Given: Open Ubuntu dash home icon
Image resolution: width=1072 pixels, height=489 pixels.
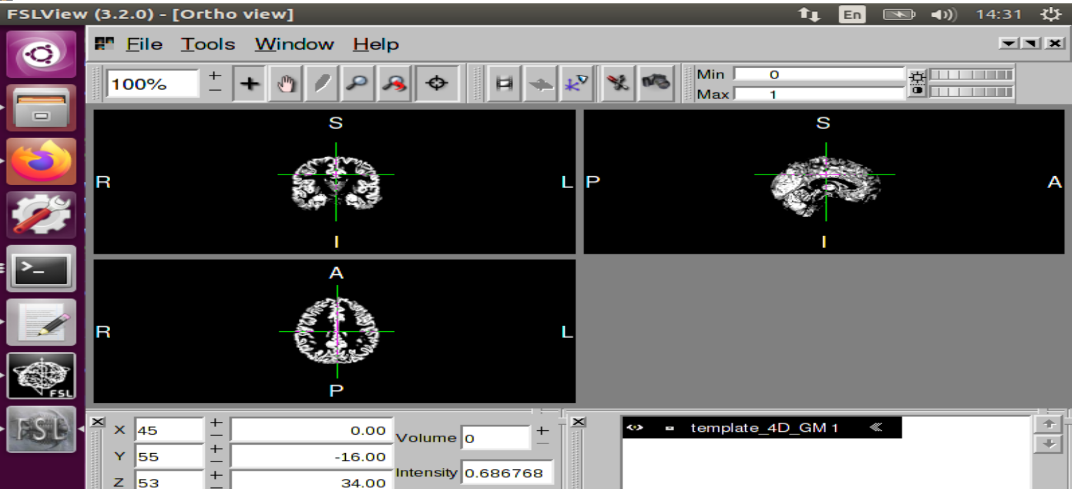Looking at the screenshot, I should (x=41, y=54).
